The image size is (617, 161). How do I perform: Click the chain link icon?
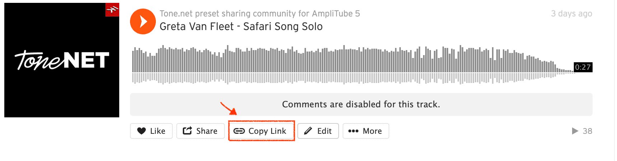click(239, 131)
